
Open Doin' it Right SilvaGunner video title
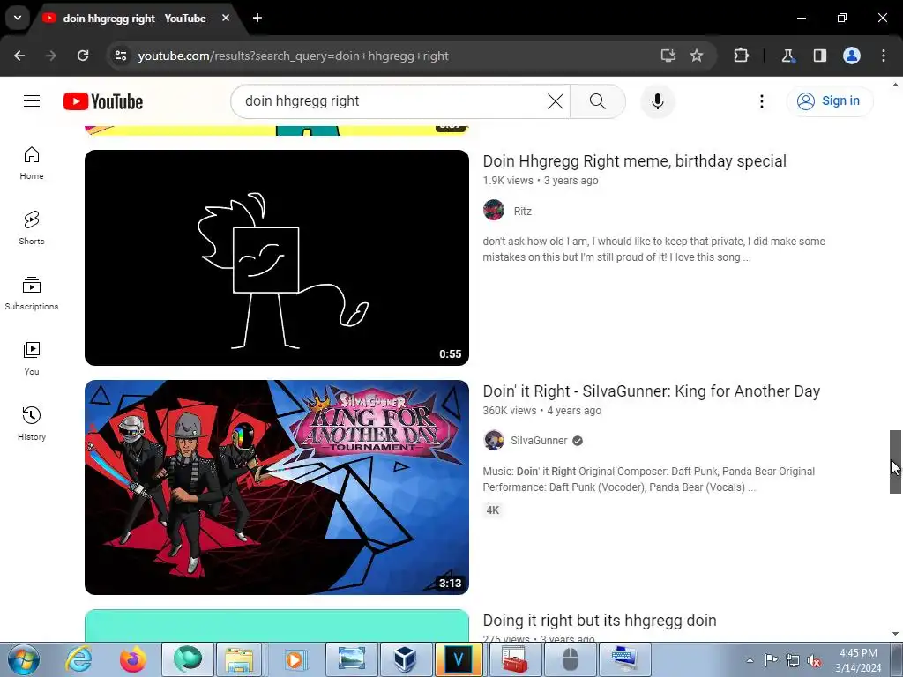[x=652, y=391]
